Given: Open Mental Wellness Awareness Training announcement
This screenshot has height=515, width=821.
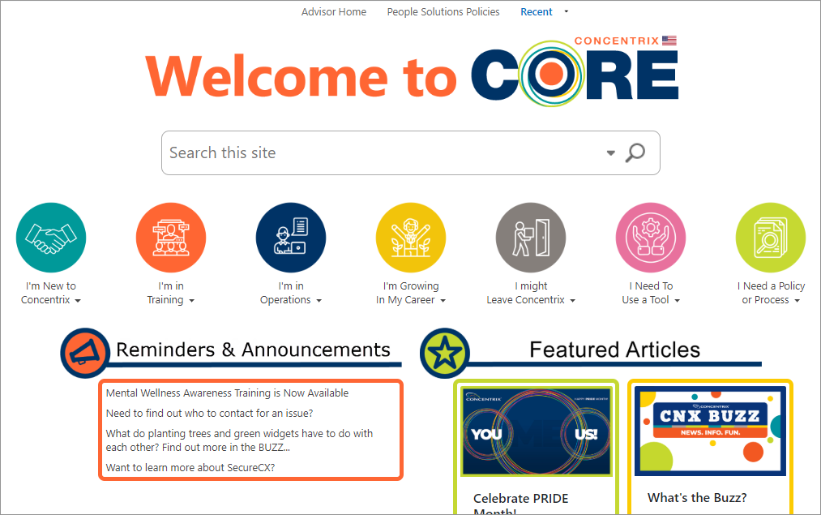Looking at the screenshot, I should tap(227, 393).
